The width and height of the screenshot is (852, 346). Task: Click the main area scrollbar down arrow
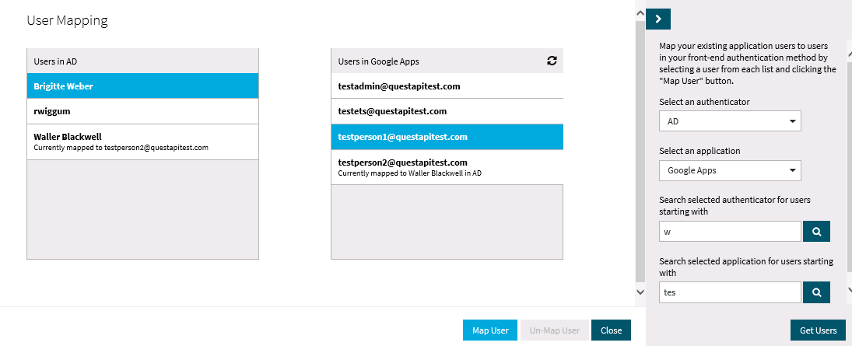coord(640,292)
